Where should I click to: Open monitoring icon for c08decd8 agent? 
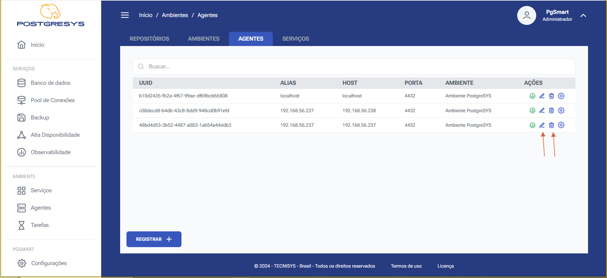[532, 110]
